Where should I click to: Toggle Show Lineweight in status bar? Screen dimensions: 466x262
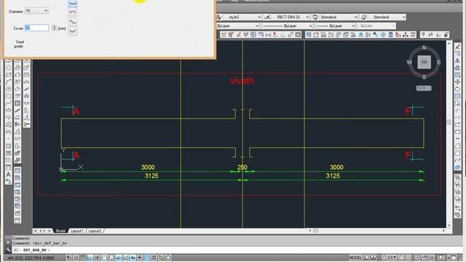139,258
